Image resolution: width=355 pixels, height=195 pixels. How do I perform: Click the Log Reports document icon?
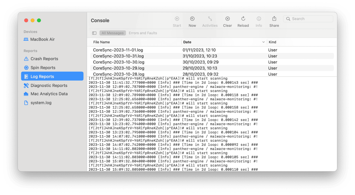[x=26, y=77]
